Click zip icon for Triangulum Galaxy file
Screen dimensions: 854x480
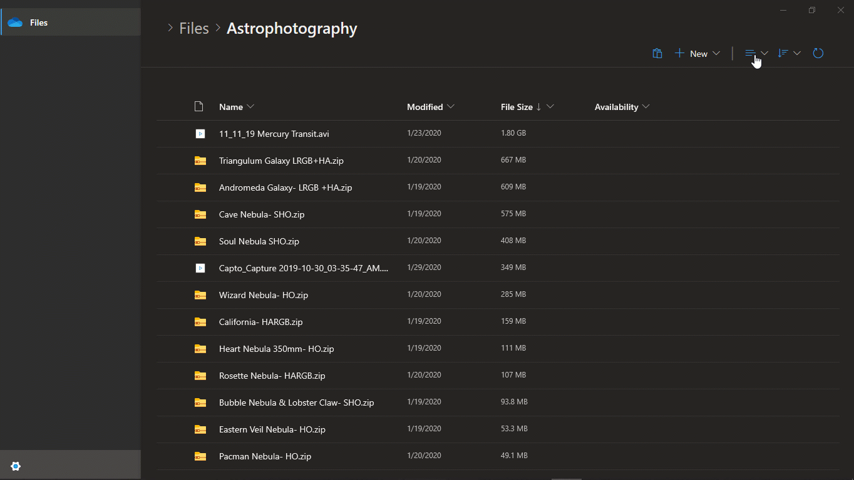coord(200,161)
